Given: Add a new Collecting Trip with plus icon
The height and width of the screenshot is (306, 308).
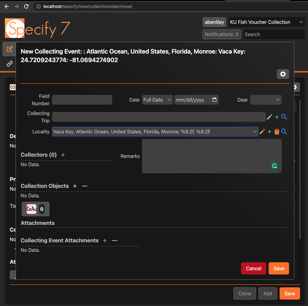Looking at the screenshot, I should coord(277,117).
